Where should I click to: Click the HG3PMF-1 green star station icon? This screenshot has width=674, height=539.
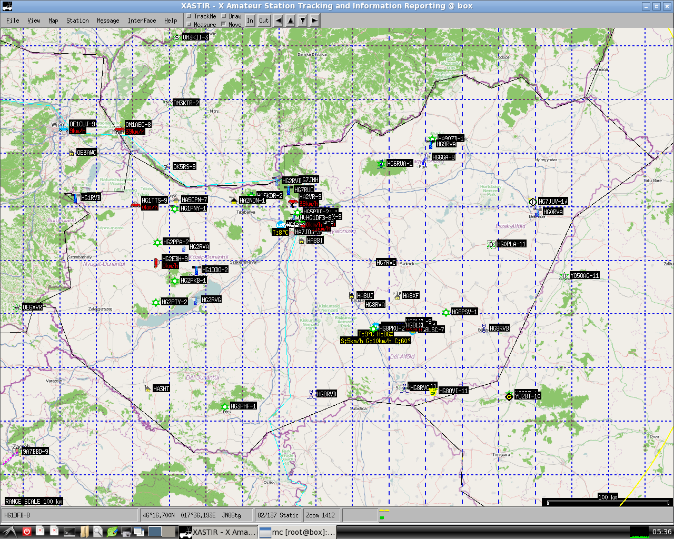(225, 406)
